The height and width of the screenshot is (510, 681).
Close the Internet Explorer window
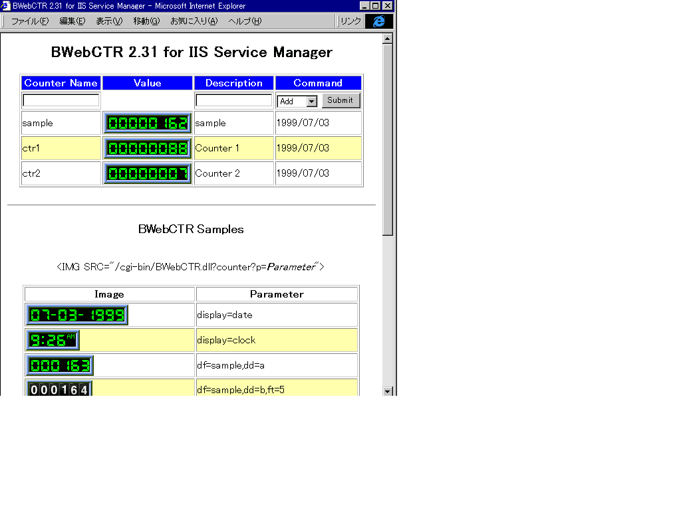(388, 5)
